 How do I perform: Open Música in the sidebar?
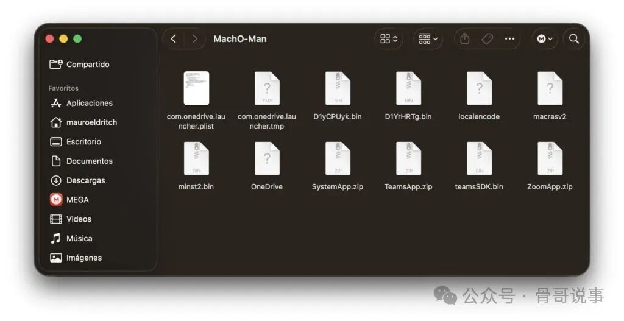pyautogui.click(x=72, y=239)
